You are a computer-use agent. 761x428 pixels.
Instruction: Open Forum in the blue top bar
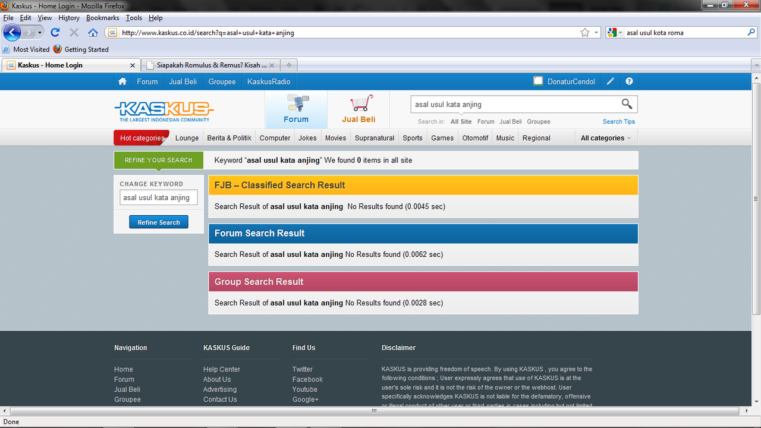[x=147, y=81]
